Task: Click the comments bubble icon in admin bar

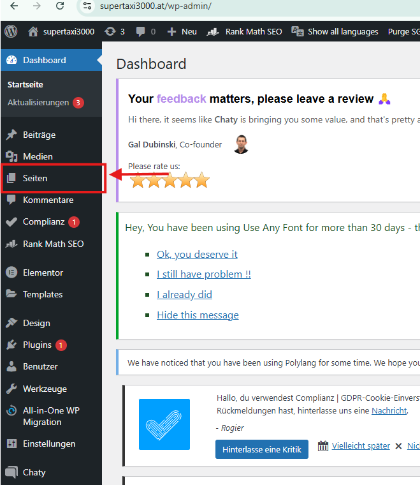Action: (x=140, y=31)
